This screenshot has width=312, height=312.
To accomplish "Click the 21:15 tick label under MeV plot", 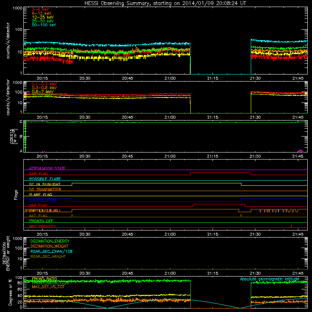I will (x=213, y=117).
